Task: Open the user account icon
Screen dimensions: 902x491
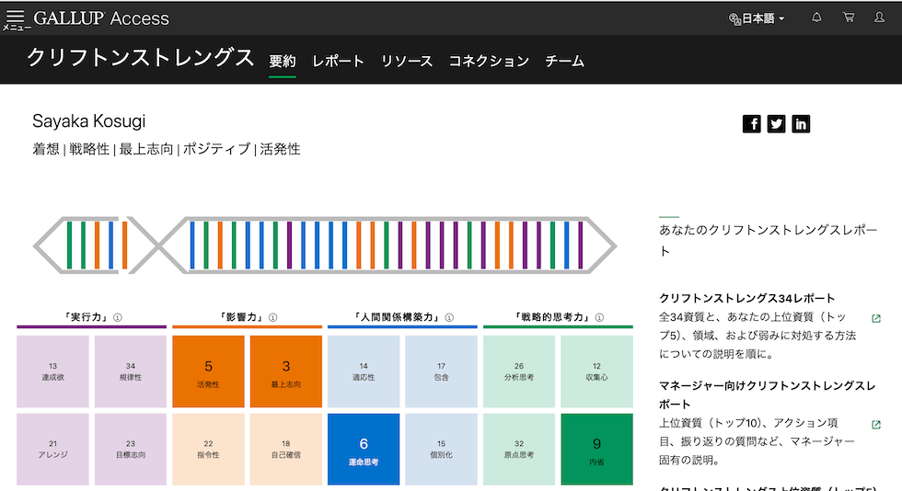Action: coord(879,17)
